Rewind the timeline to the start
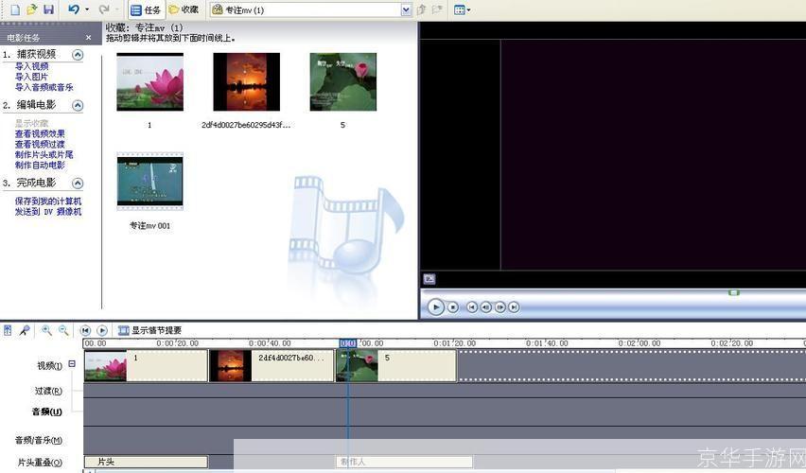The width and height of the screenshot is (806, 473). (85, 330)
